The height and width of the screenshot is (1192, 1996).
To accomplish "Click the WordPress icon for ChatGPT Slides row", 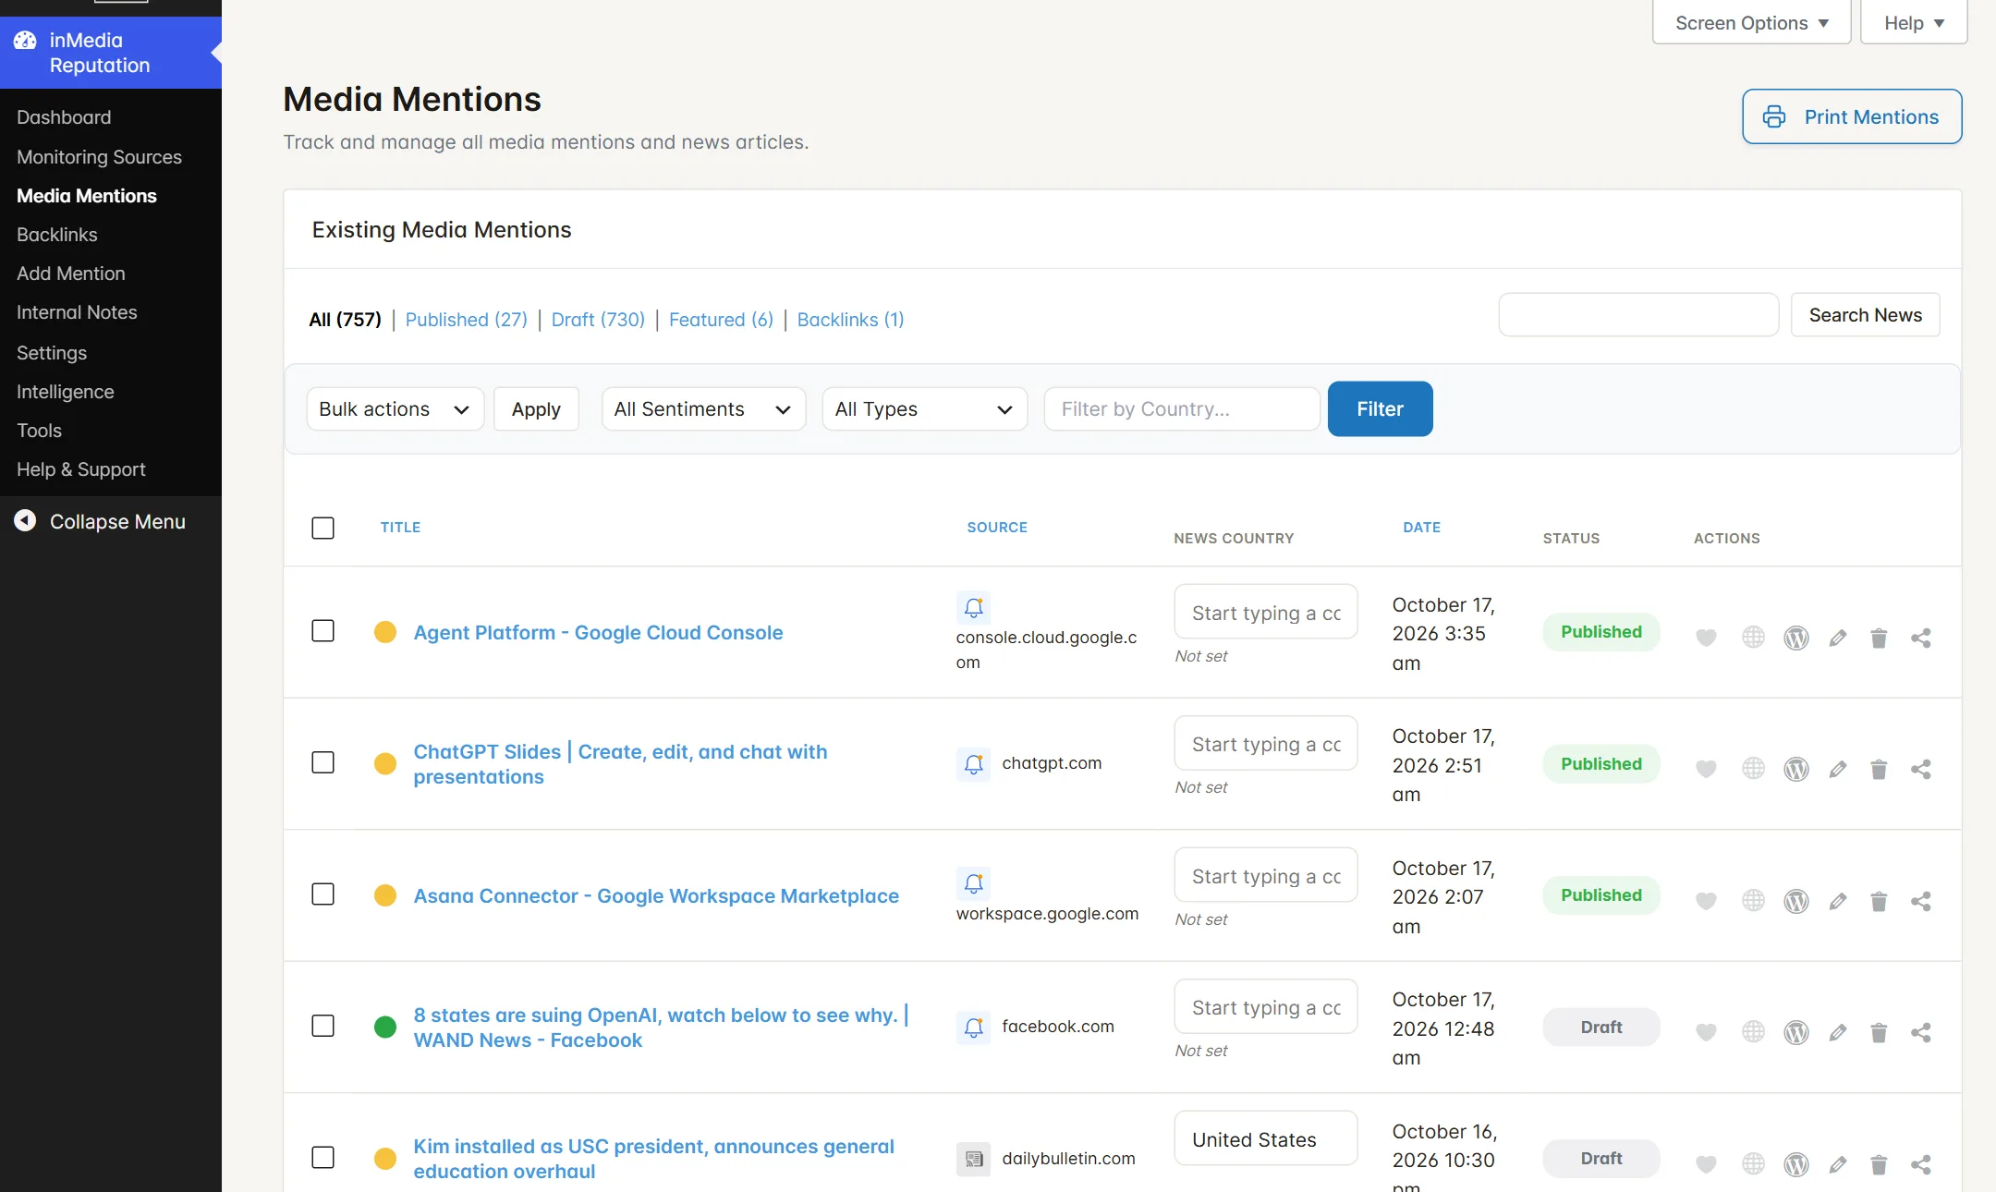I will click(1795, 769).
